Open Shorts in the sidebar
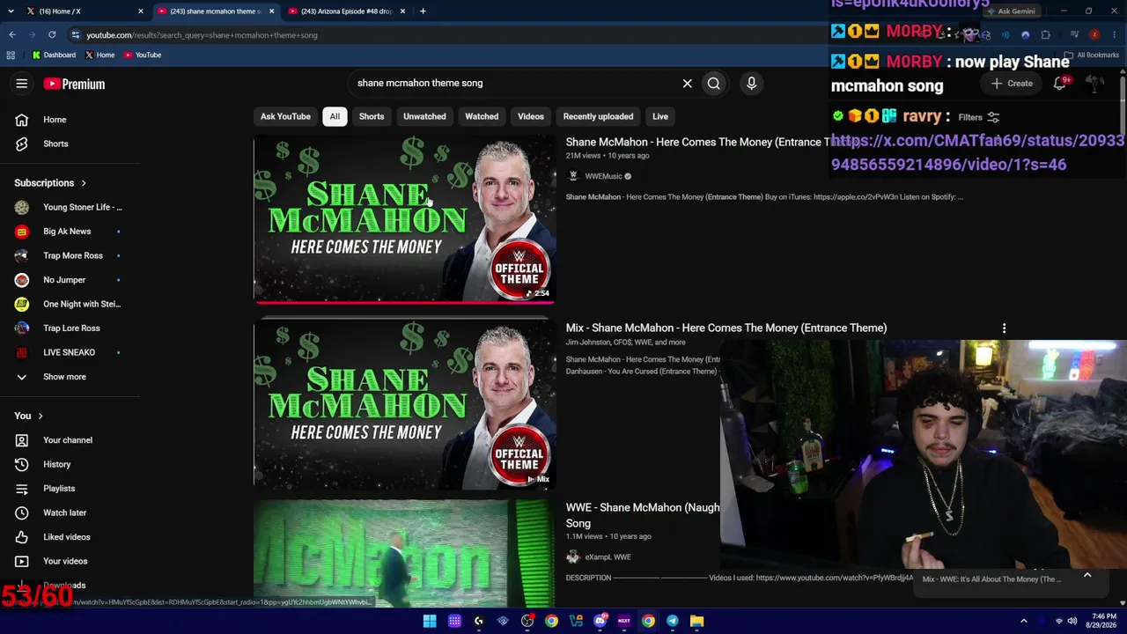The width and height of the screenshot is (1127, 634). pos(55,144)
